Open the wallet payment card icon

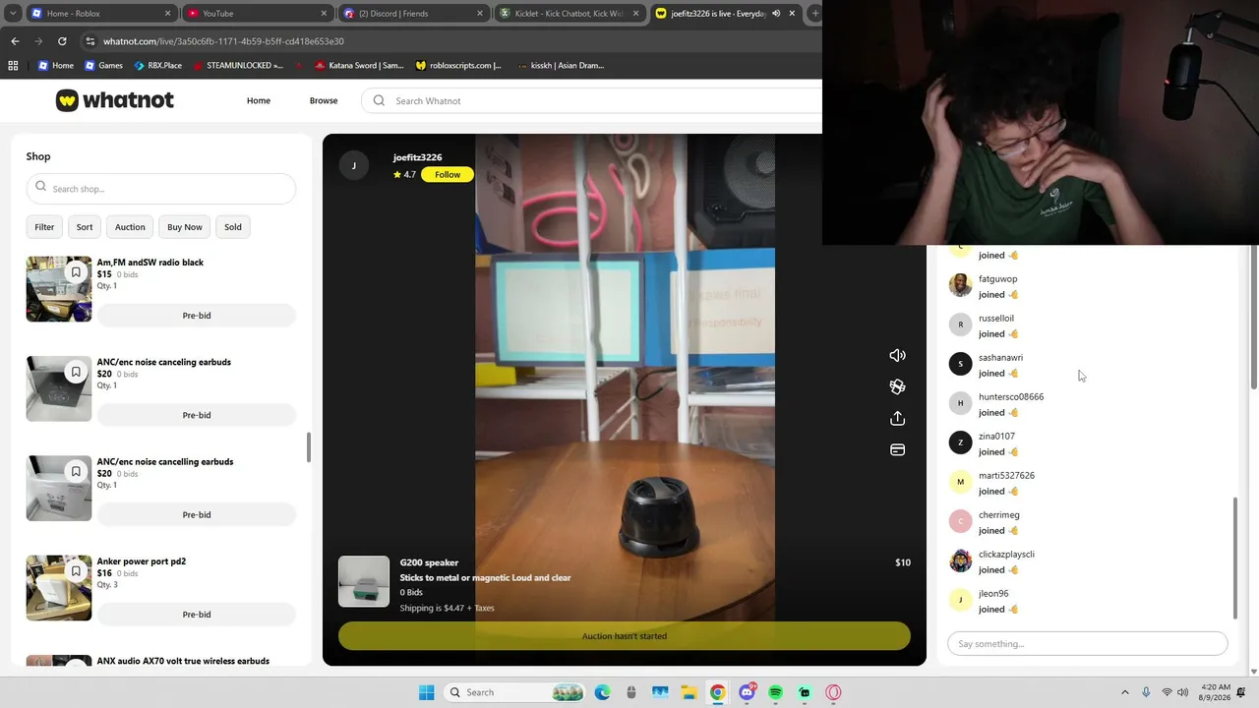(x=897, y=449)
